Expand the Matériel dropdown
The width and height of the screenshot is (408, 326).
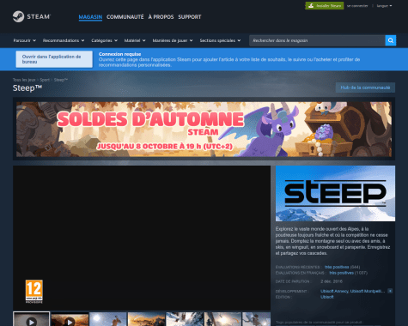pos(135,40)
